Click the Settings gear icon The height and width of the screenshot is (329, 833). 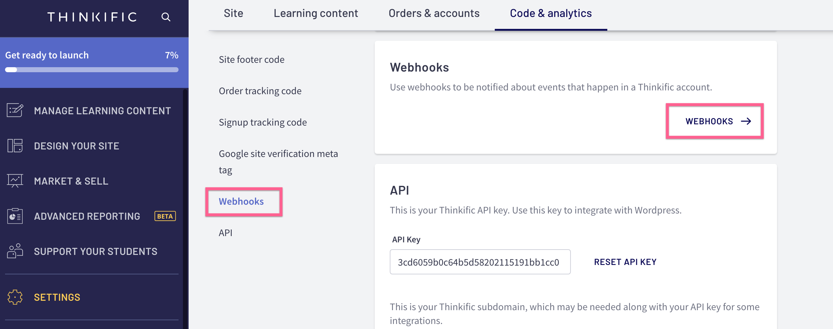point(15,297)
